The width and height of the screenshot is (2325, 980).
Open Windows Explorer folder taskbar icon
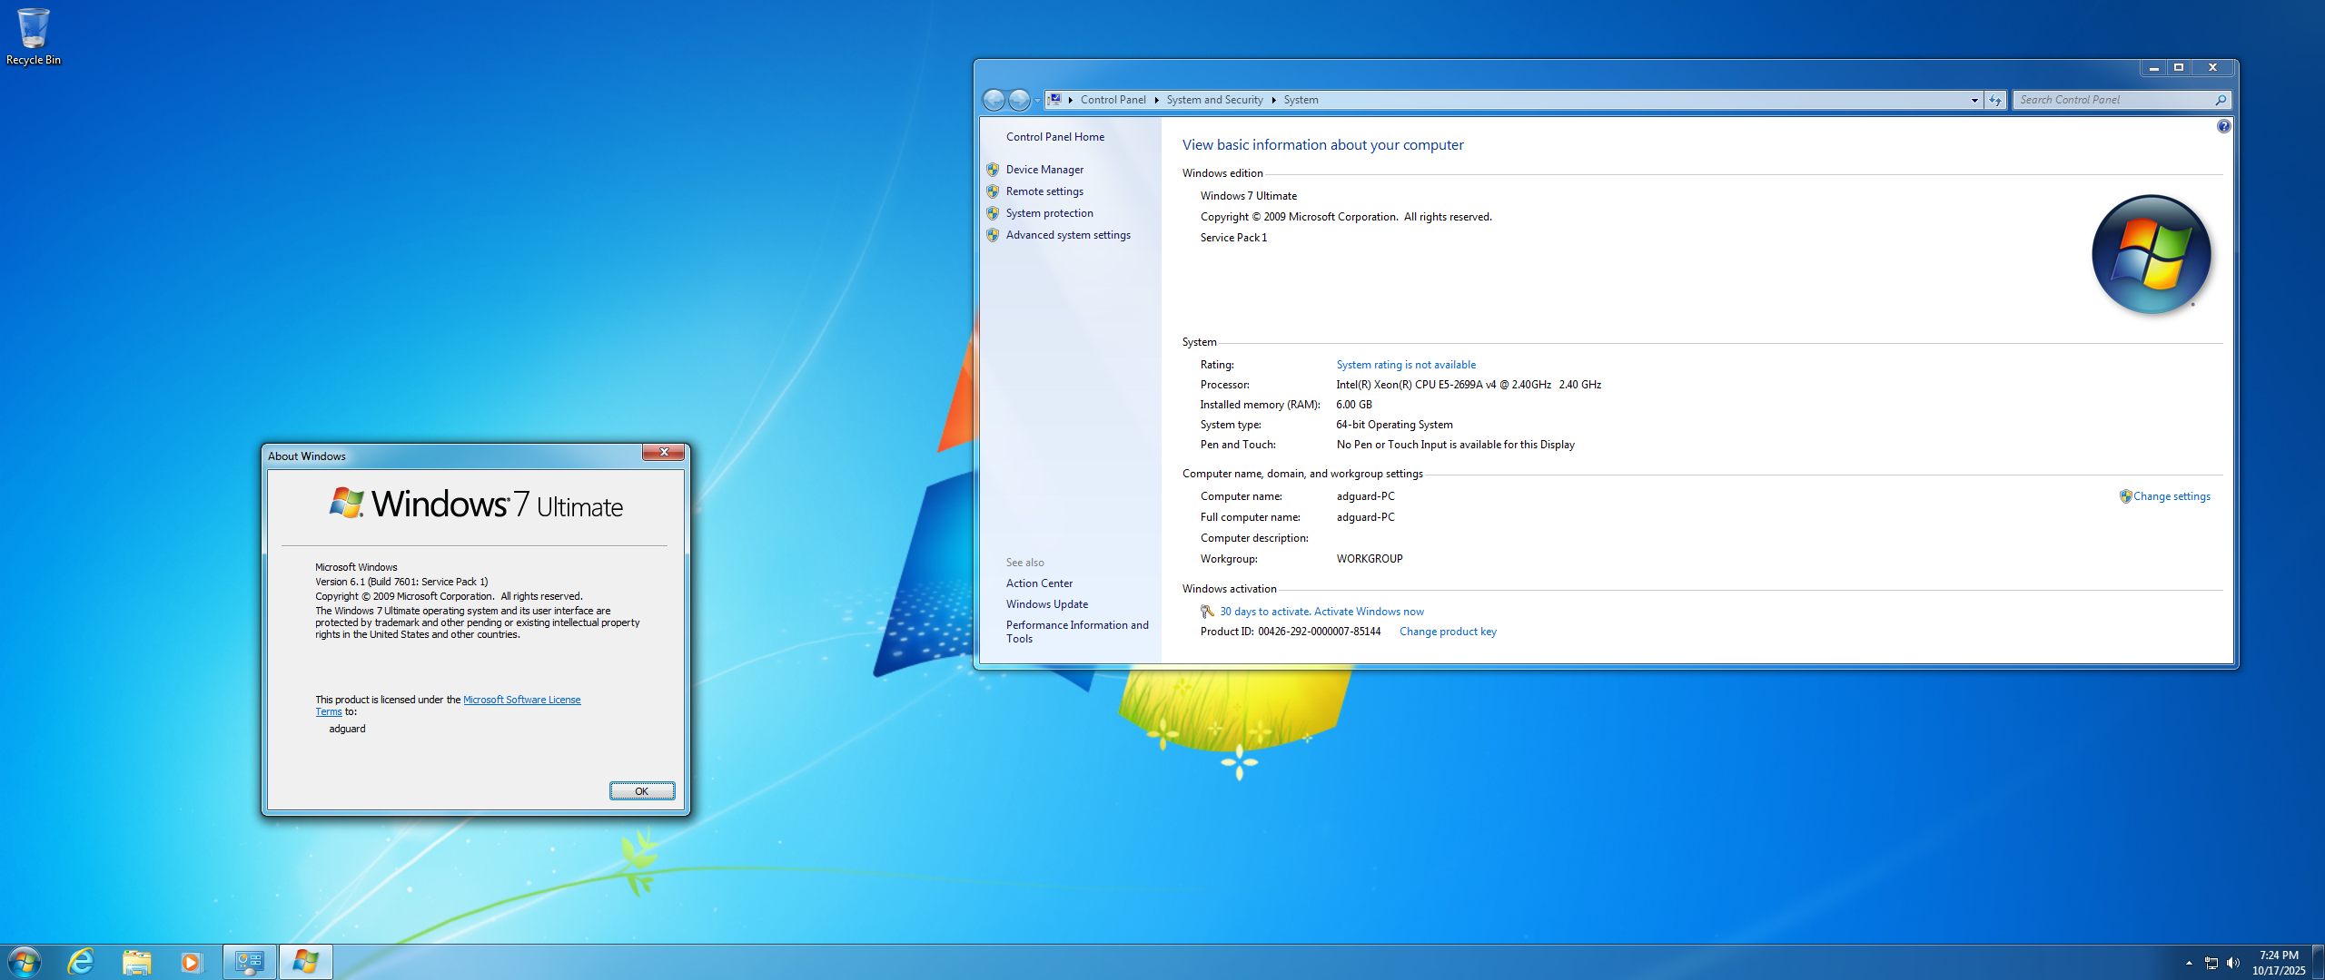tap(136, 962)
